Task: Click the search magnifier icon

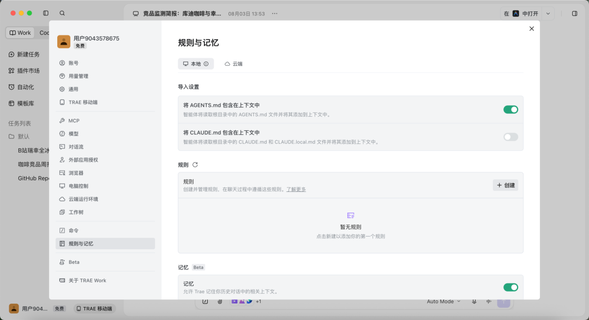Action: (x=62, y=13)
